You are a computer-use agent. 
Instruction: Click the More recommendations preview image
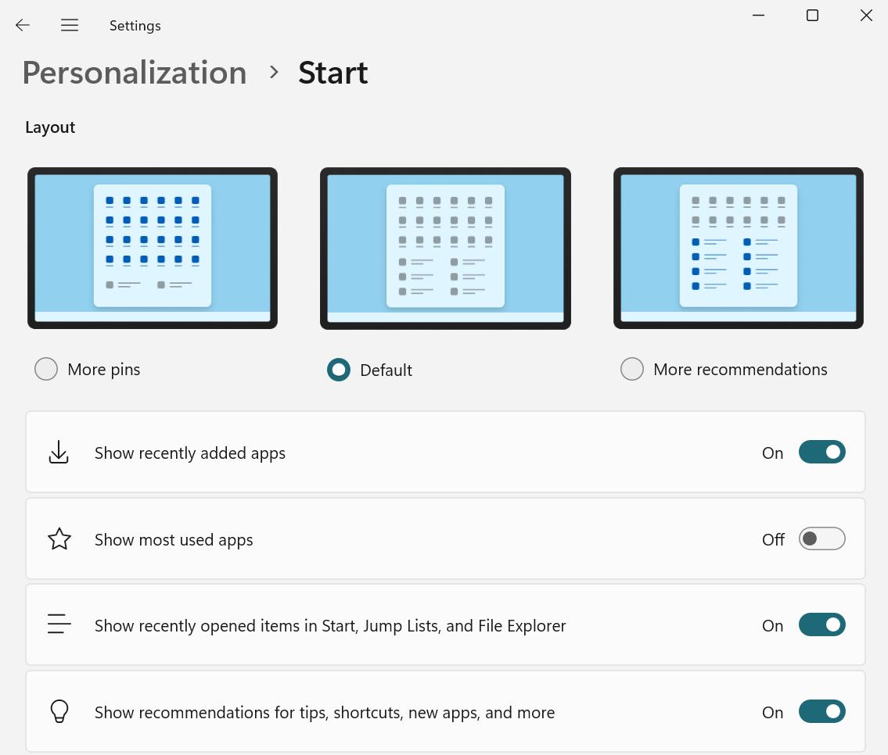(738, 248)
